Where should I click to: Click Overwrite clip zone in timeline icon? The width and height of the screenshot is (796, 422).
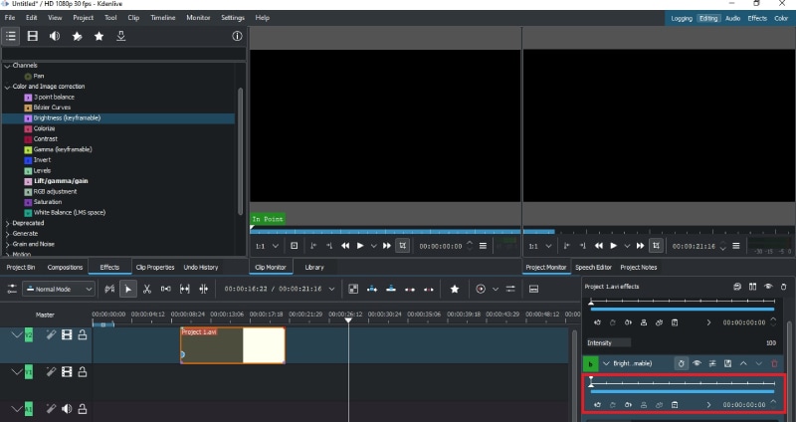point(391,289)
